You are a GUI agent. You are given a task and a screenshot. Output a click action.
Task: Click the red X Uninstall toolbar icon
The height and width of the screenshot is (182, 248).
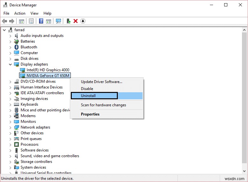pos(76,21)
